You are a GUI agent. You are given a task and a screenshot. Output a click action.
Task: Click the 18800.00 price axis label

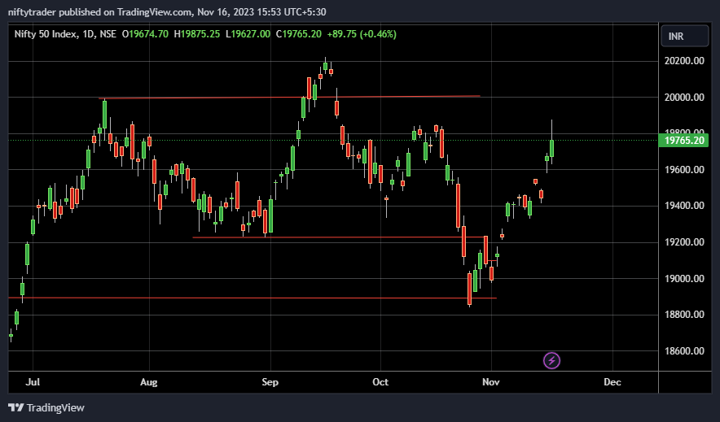tap(684, 315)
